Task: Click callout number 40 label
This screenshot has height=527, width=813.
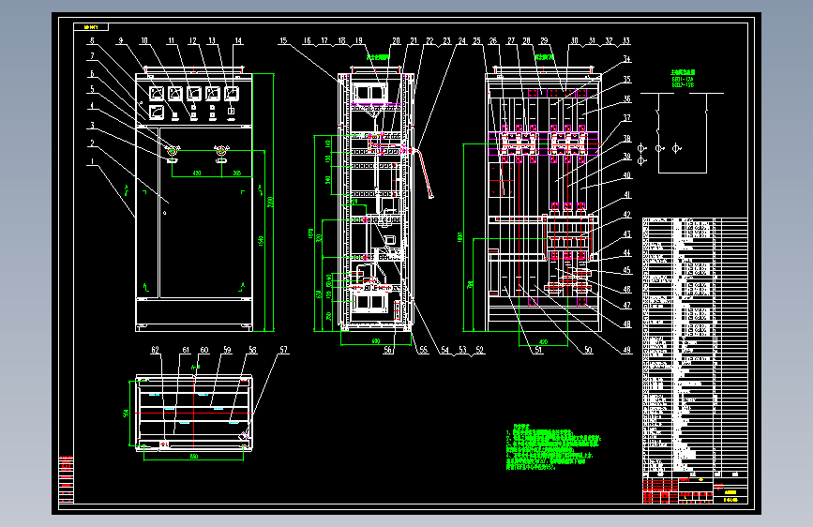Action: coord(626,176)
